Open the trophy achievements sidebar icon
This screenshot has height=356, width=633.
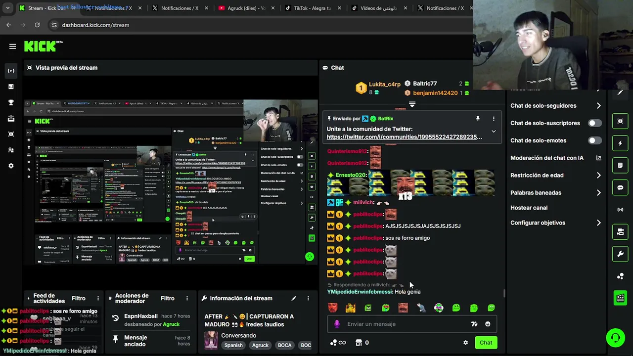11,102
